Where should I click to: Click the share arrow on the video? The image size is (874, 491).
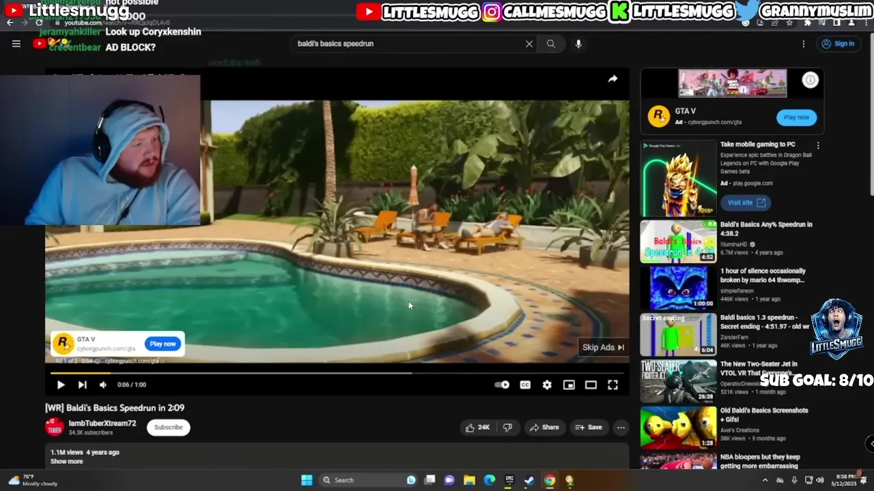pos(613,79)
